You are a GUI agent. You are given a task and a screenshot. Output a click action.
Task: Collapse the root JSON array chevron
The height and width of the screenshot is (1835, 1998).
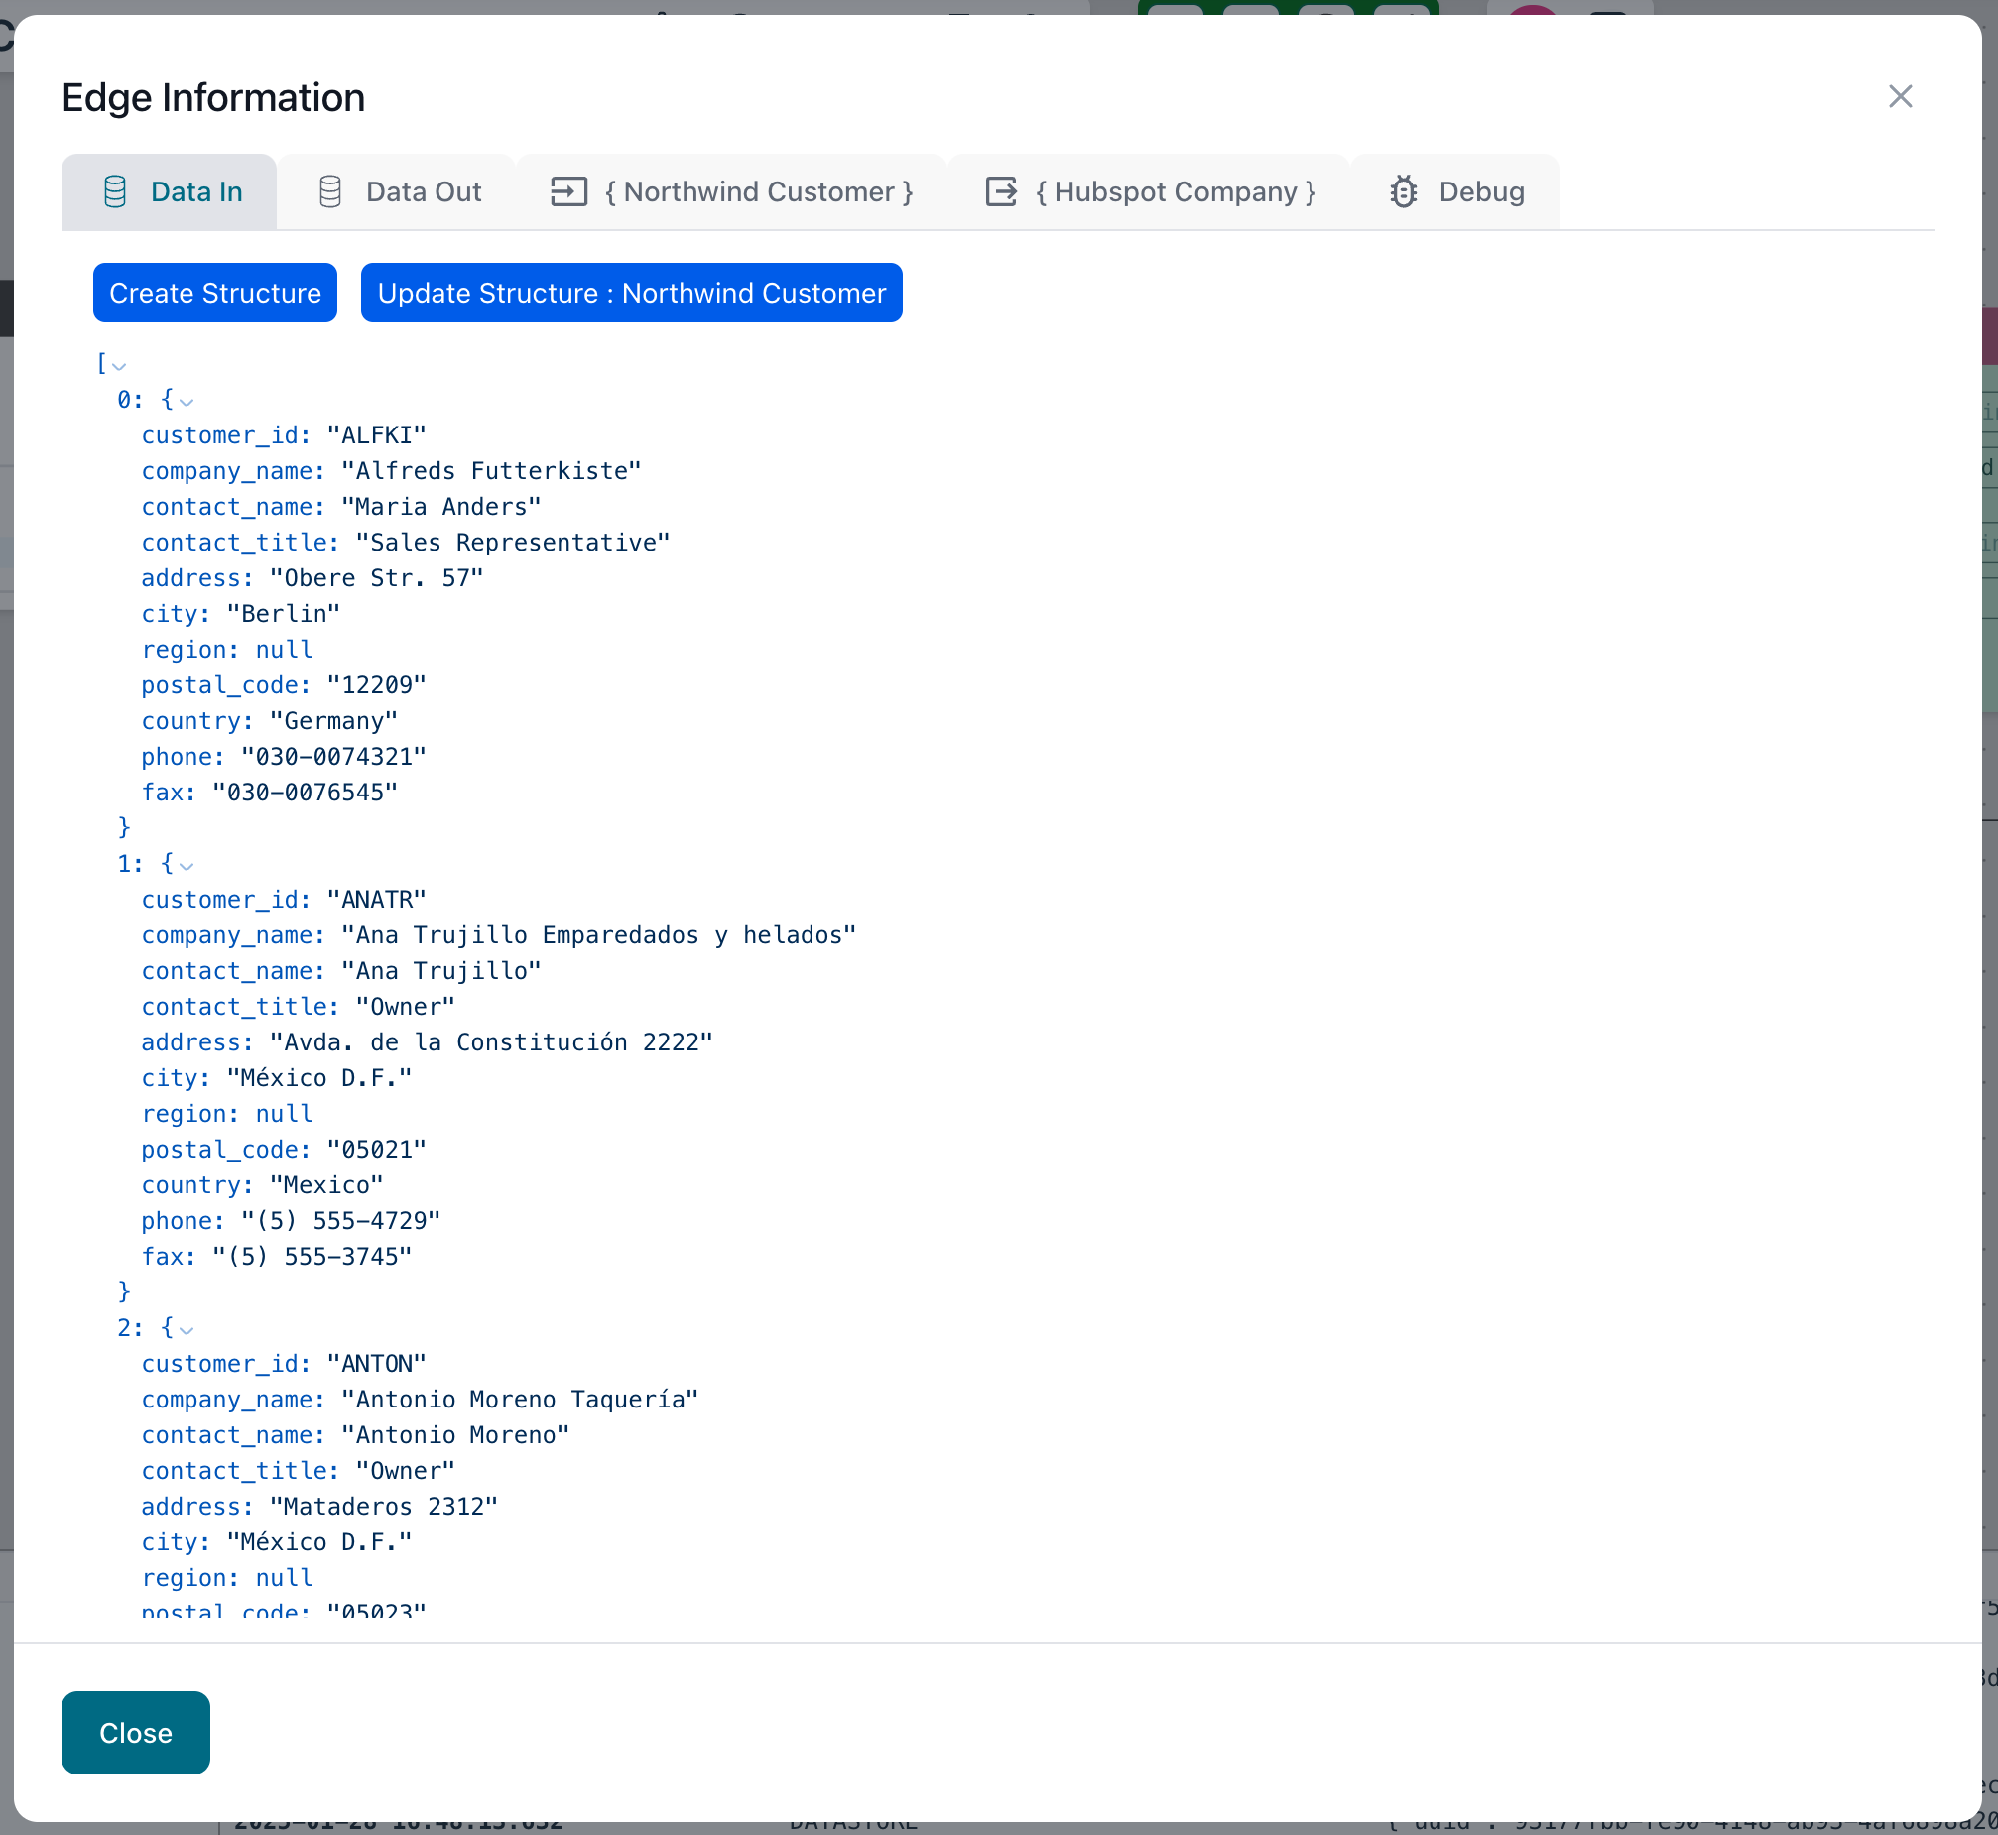(119, 366)
